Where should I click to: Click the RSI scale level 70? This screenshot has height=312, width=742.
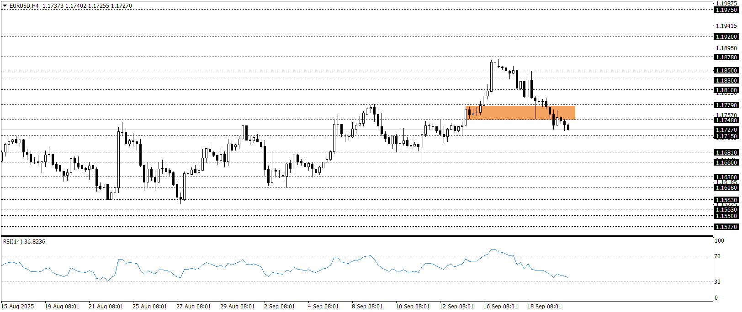coord(717,256)
